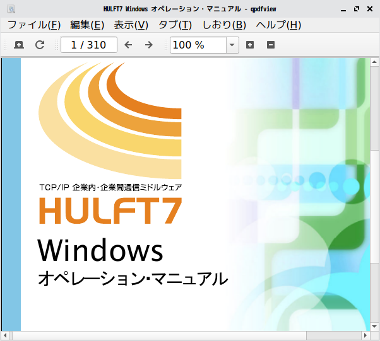Screen dimensions: 380x341
Task: Minimize the qpdfview window
Action: [343, 9]
